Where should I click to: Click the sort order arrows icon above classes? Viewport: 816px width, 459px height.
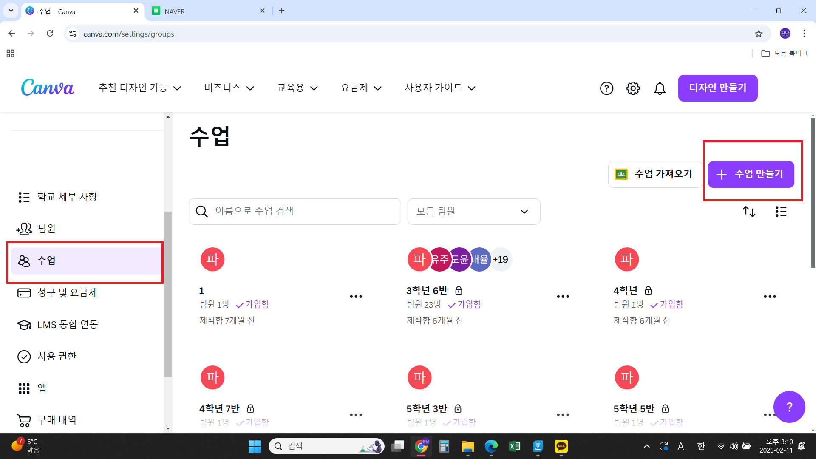tap(749, 212)
